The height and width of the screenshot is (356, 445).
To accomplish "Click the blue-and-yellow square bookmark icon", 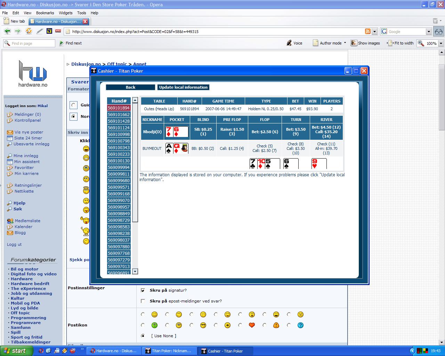I will click(x=49, y=31).
